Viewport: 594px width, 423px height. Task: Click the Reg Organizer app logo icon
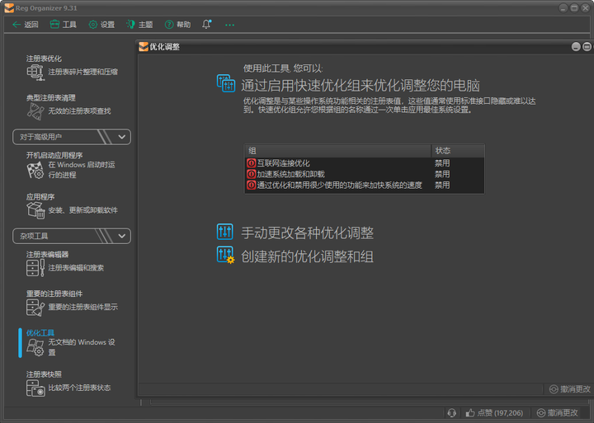(9, 8)
